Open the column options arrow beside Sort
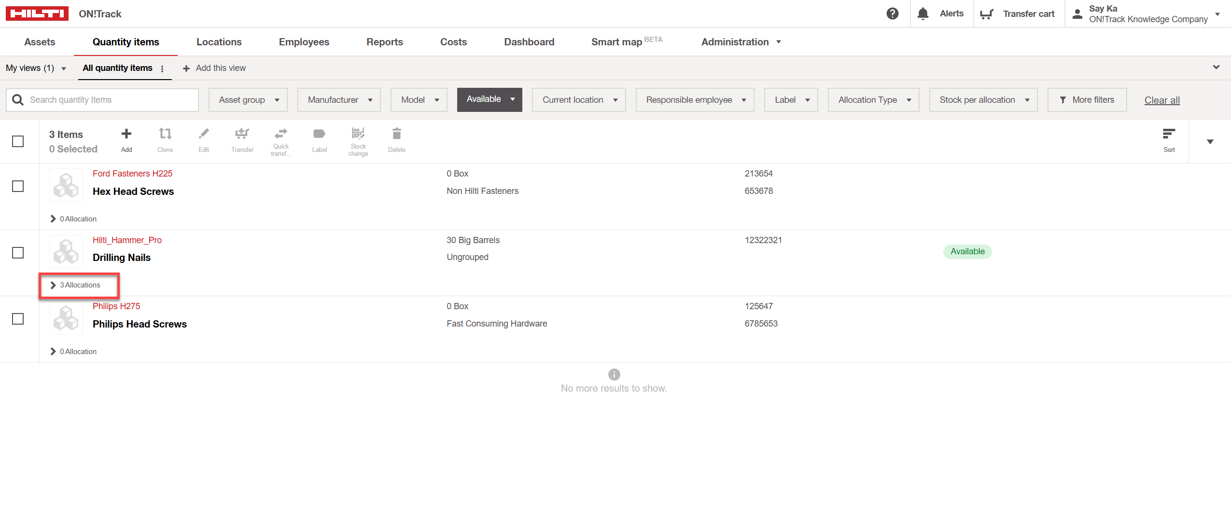Screen dimensions: 1231x519 tap(1210, 141)
